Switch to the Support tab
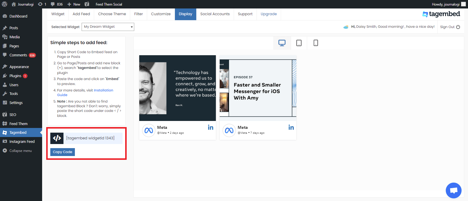The image size is (468, 201). click(245, 14)
